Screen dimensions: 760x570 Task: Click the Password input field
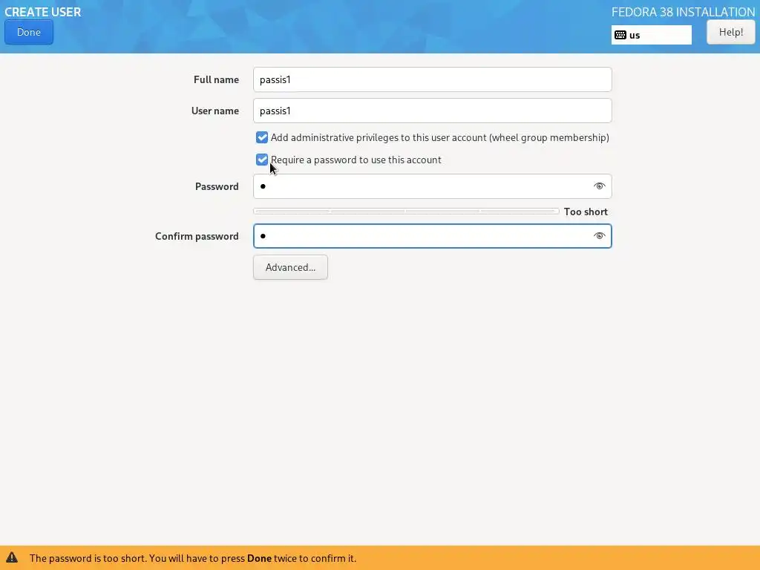coord(433,186)
